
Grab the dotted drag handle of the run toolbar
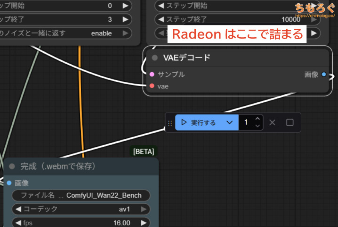tap(170, 123)
